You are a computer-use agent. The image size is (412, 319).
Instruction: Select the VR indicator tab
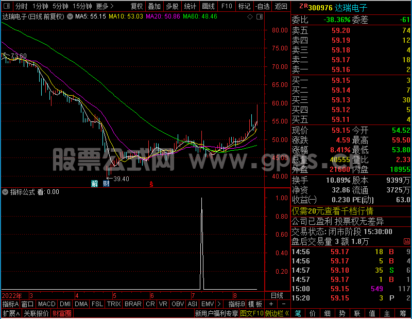(x=163, y=304)
